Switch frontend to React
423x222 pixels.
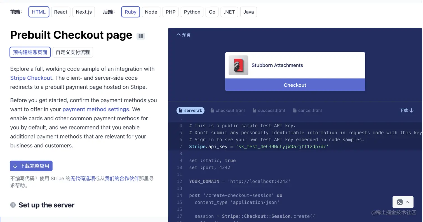pos(61,12)
